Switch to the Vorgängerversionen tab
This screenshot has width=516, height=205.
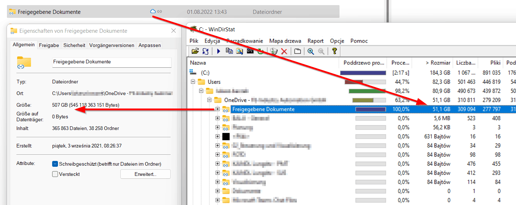[x=112, y=45]
